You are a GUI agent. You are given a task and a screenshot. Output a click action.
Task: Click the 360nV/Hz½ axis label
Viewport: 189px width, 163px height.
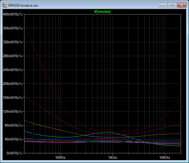[x=12, y=28]
